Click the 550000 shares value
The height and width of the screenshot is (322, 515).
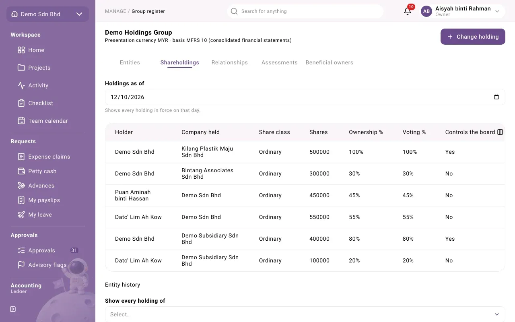pyautogui.click(x=319, y=217)
